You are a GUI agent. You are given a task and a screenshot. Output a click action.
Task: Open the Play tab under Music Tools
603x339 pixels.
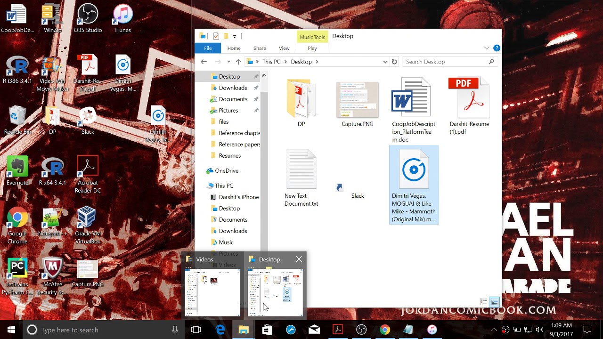pos(312,48)
